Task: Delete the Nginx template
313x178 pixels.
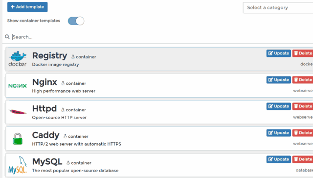Action: pyautogui.click(x=303, y=80)
